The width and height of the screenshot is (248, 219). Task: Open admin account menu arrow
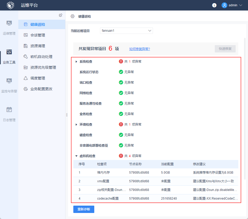tap(241, 5)
